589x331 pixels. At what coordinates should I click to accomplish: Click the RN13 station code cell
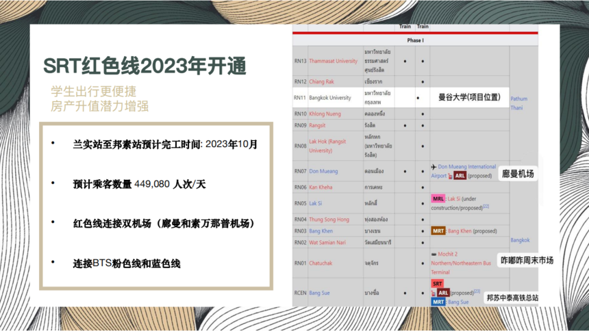pos(300,61)
